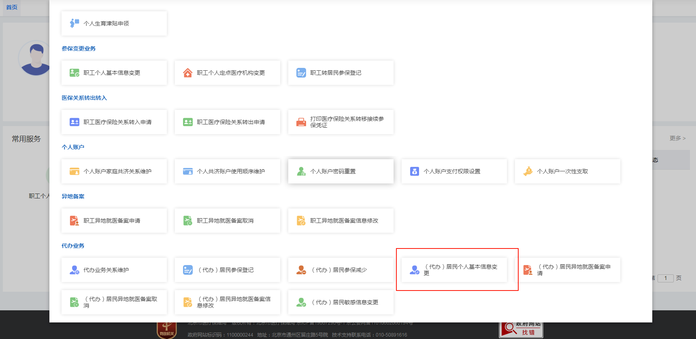Open 职工异地就医备案申请
696x339 pixels.
coord(114,221)
